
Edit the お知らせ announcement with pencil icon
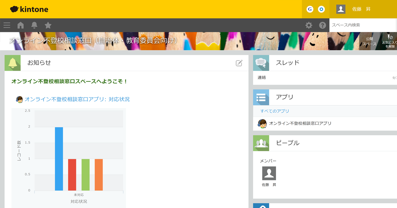coord(239,63)
